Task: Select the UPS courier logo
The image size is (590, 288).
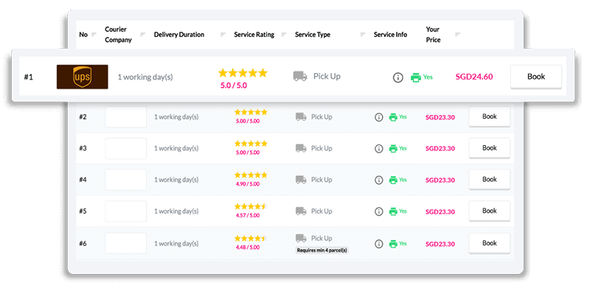Action: (x=83, y=77)
